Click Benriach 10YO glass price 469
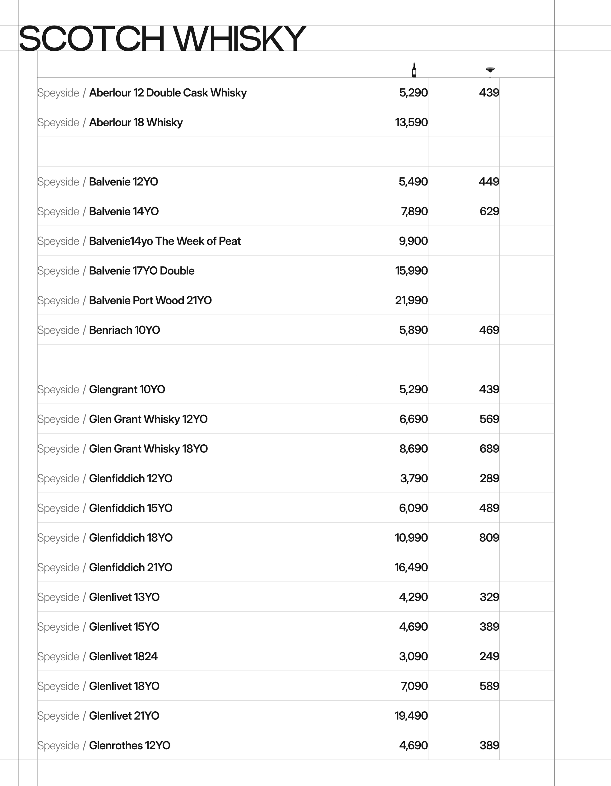Image resolution: width=611 pixels, height=786 pixels. click(x=489, y=330)
